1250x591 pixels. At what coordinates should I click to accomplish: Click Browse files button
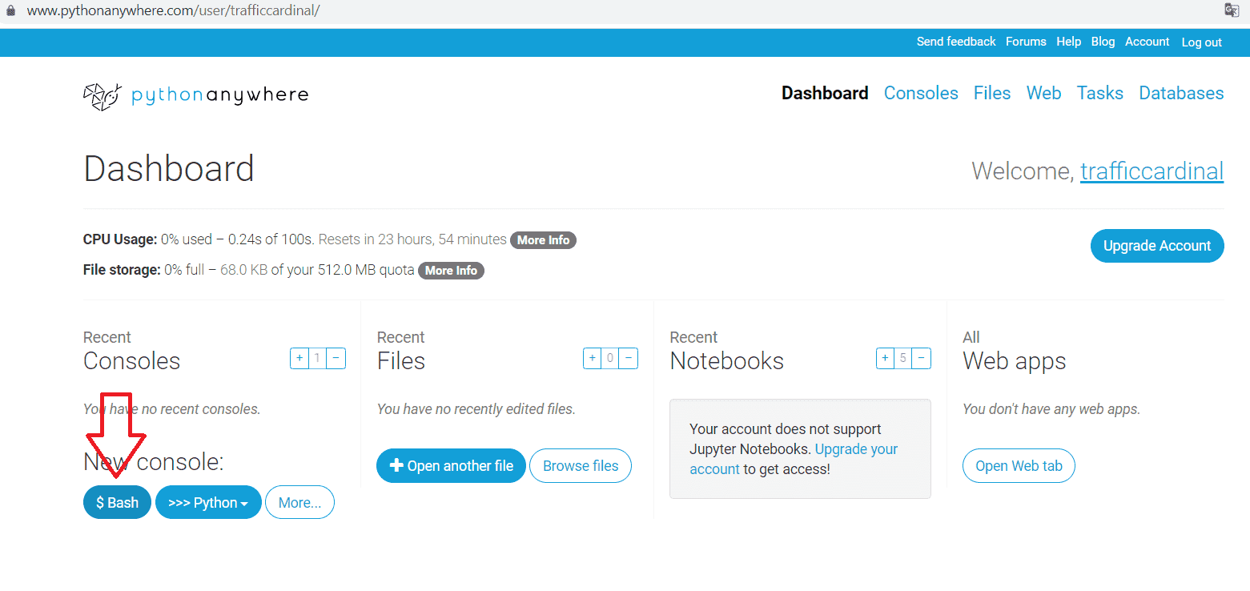pos(581,466)
